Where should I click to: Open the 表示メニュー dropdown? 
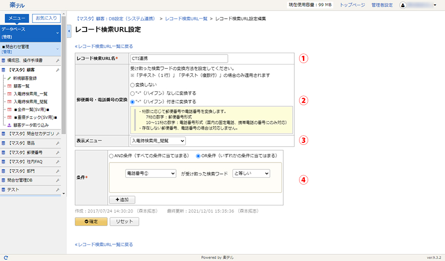pyautogui.click(x=158, y=141)
